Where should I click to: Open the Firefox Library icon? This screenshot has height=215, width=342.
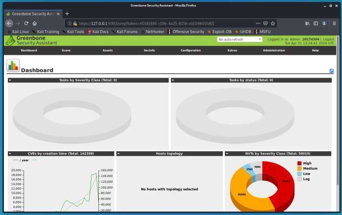click(307, 23)
